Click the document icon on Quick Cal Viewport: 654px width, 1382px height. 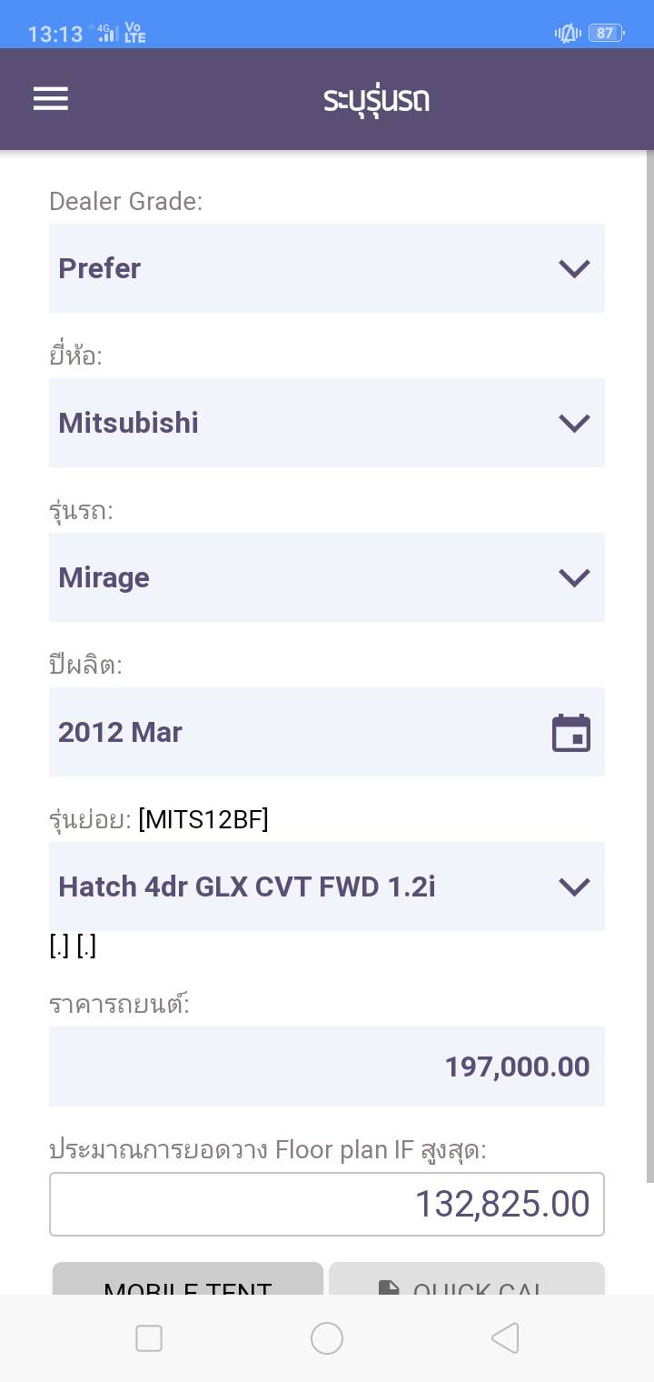389,1287
